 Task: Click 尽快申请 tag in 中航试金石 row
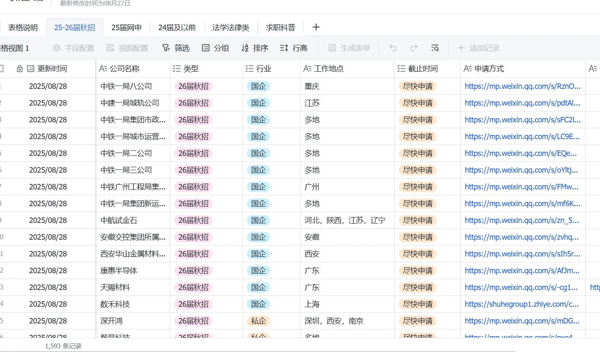(x=418, y=220)
